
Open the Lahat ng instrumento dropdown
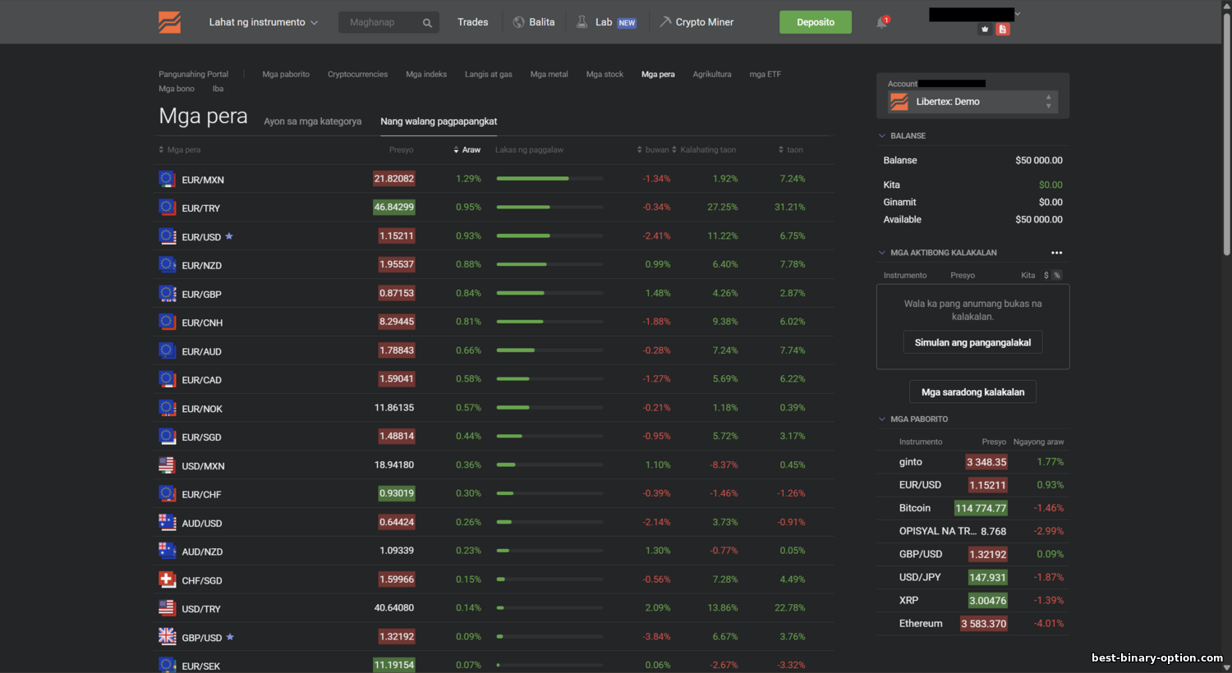263,22
